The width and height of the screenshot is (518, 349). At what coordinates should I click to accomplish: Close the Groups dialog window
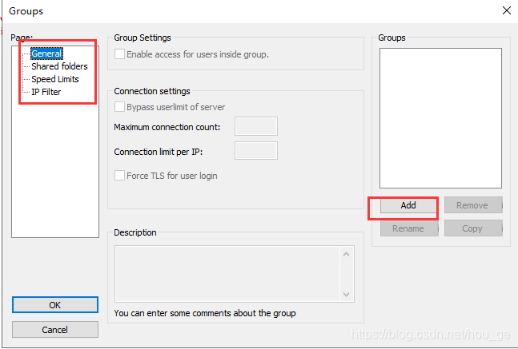click(x=507, y=10)
